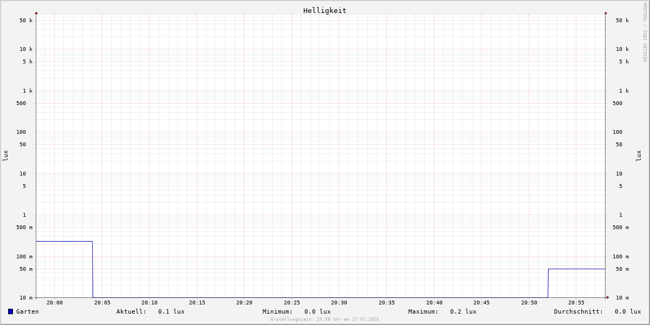650x325 pixels.
Task: Click the blue line step near 20:55
Action: (x=576, y=269)
